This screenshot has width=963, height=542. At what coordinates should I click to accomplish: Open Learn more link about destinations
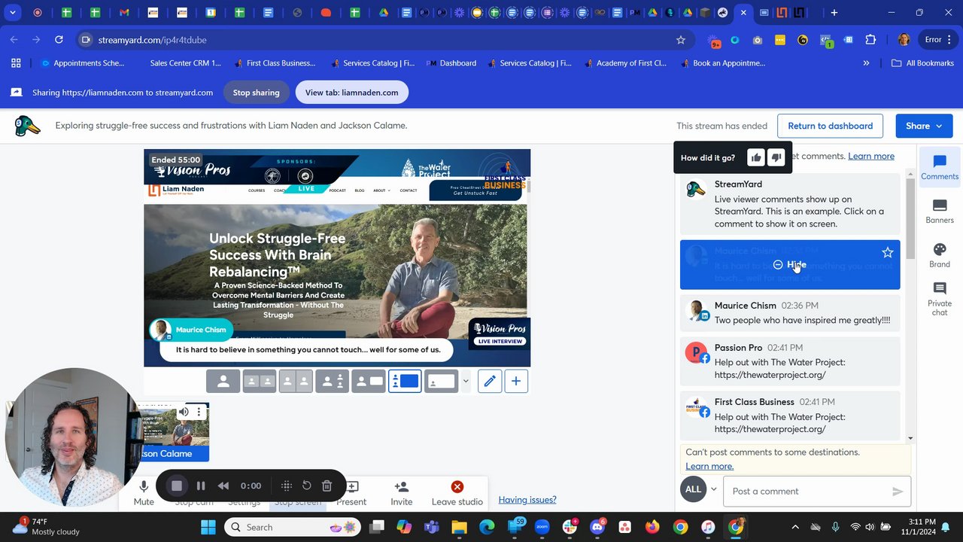point(709,466)
